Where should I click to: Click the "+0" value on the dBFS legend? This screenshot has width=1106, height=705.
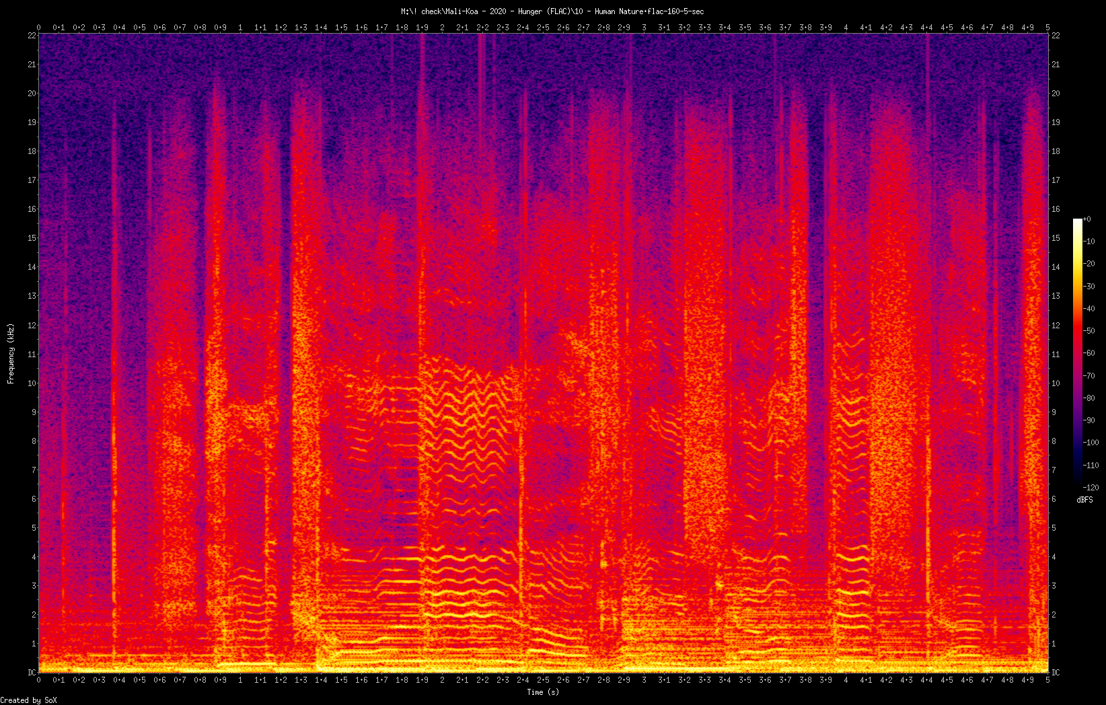click(1087, 219)
